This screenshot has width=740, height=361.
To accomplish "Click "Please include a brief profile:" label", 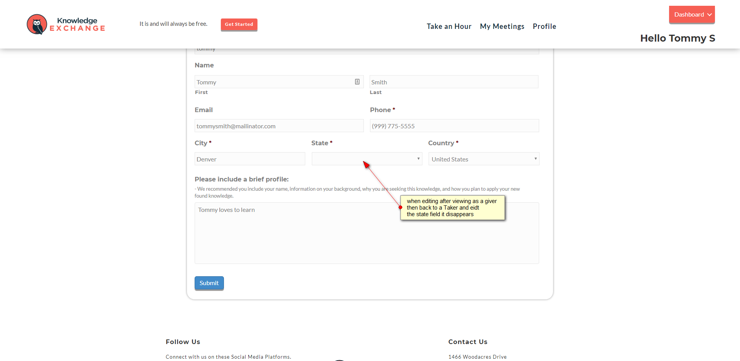I will (242, 179).
